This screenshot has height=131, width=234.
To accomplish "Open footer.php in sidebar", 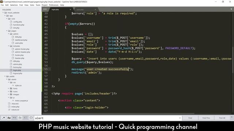I will 19,55.
